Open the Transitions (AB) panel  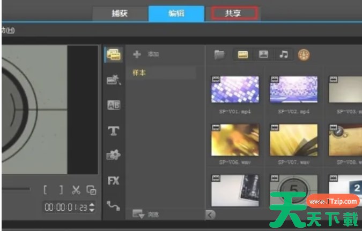tap(114, 105)
